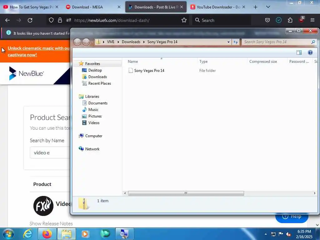The height and width of the screenshot is (240, 320).
Task: Go back in Firefox browser
Action: (7, 20)
